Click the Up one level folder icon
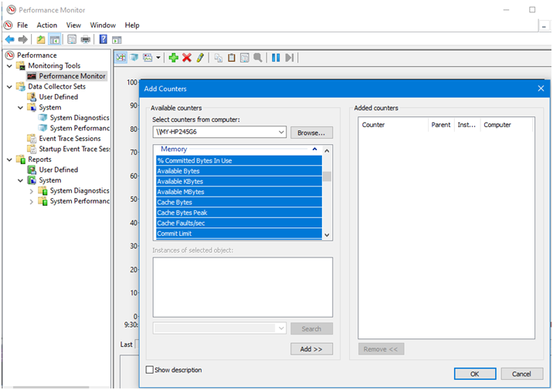The height and width of the screenshot is (390, 553). coord(41,39)
